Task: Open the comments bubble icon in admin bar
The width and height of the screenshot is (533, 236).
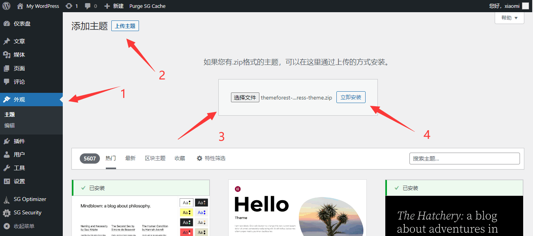Action: coord(88,6)
